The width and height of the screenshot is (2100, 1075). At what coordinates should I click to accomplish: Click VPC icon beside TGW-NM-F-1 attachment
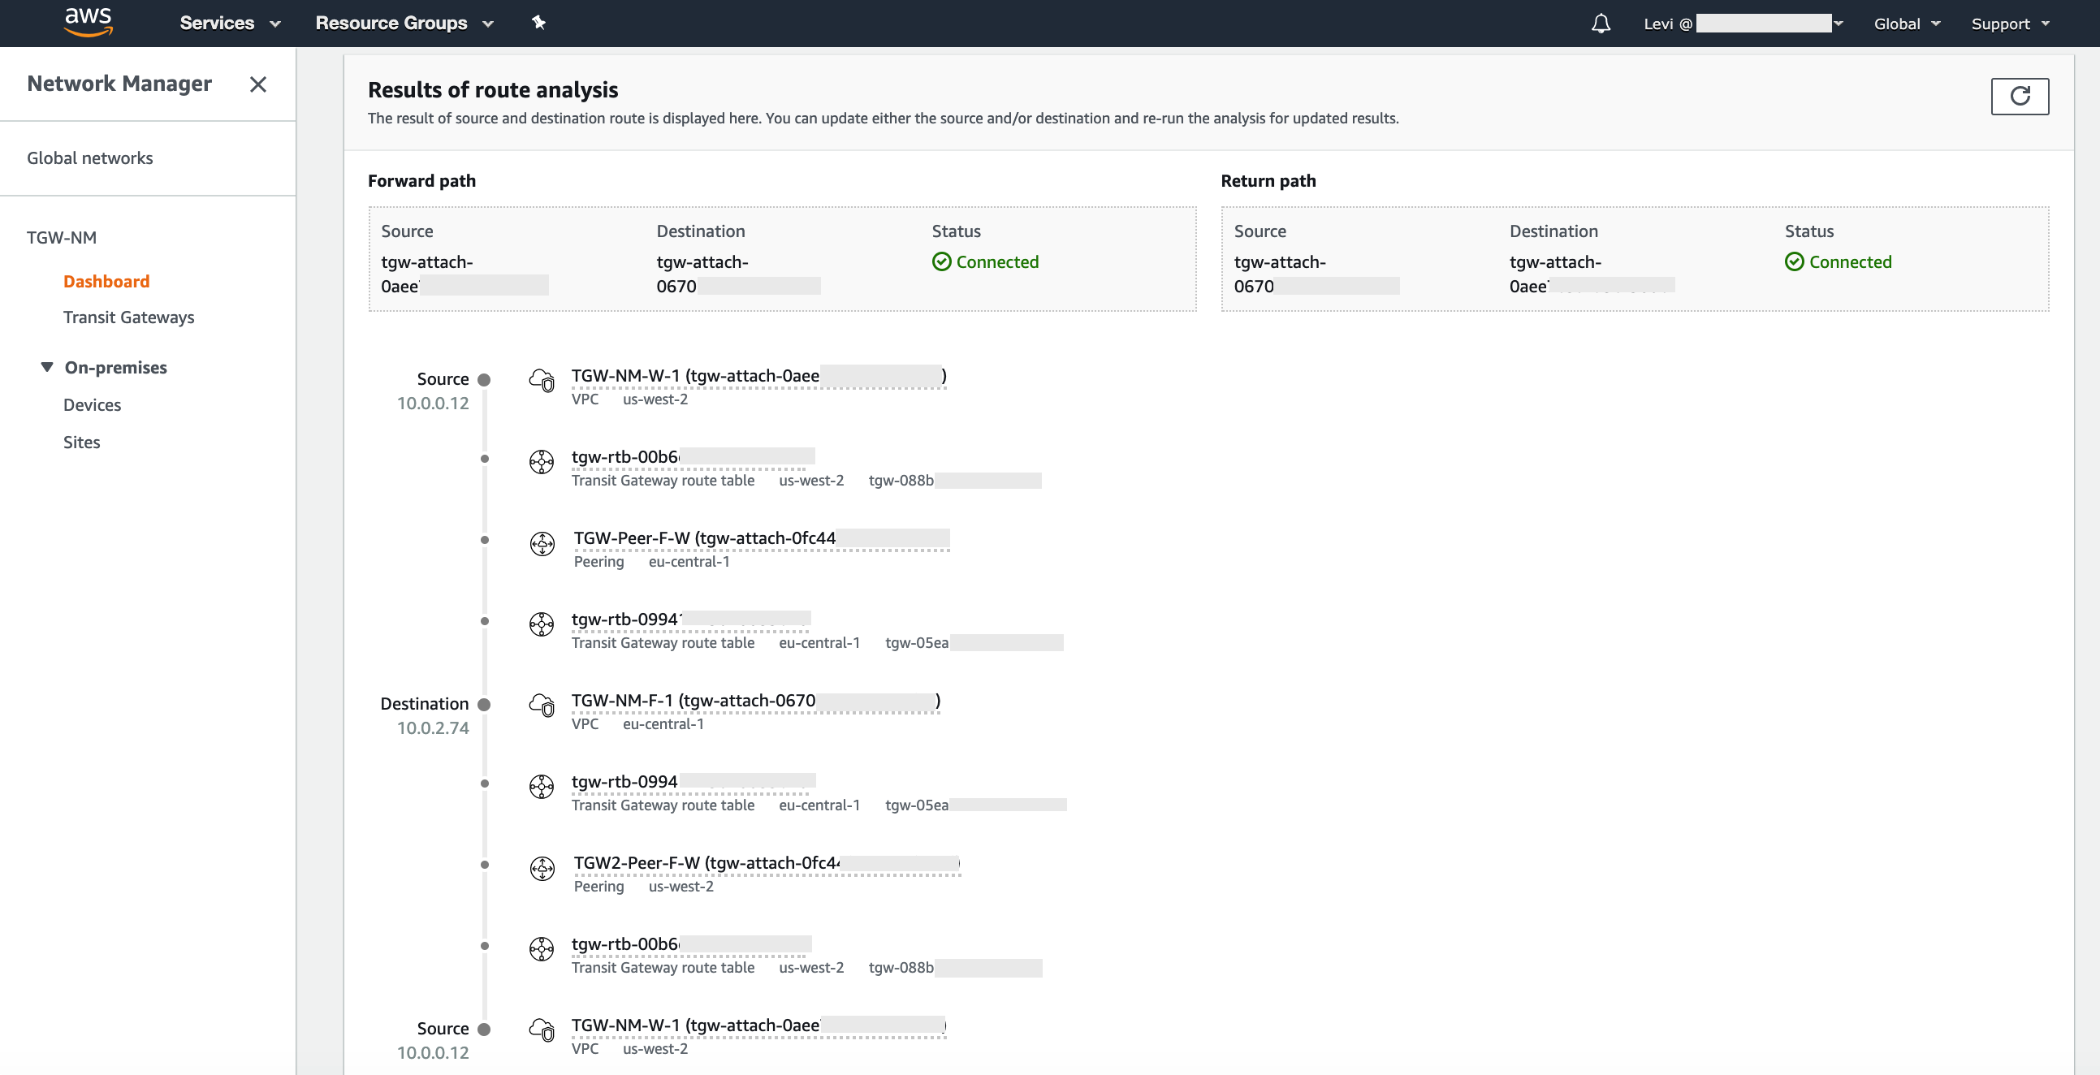542,704
